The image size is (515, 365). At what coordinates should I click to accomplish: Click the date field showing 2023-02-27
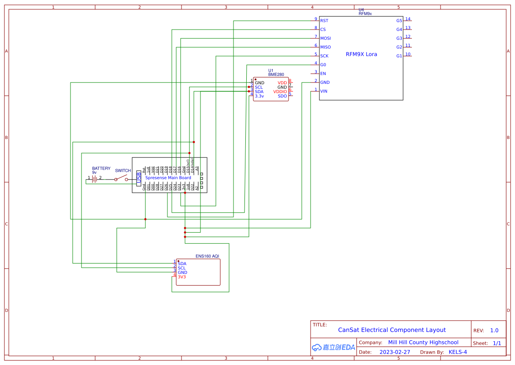(x=395, y=352)
